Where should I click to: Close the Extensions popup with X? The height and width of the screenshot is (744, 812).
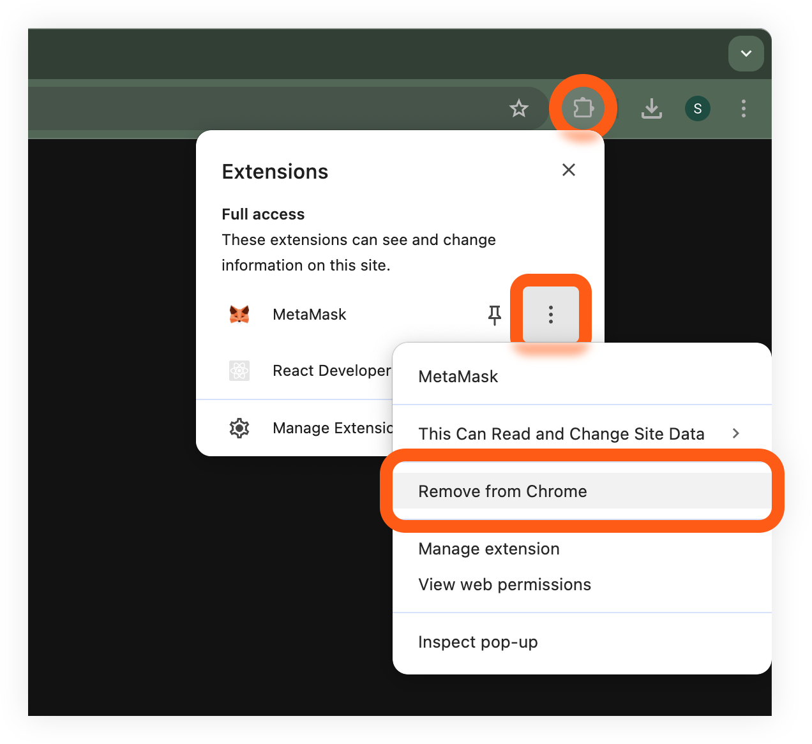569,170
